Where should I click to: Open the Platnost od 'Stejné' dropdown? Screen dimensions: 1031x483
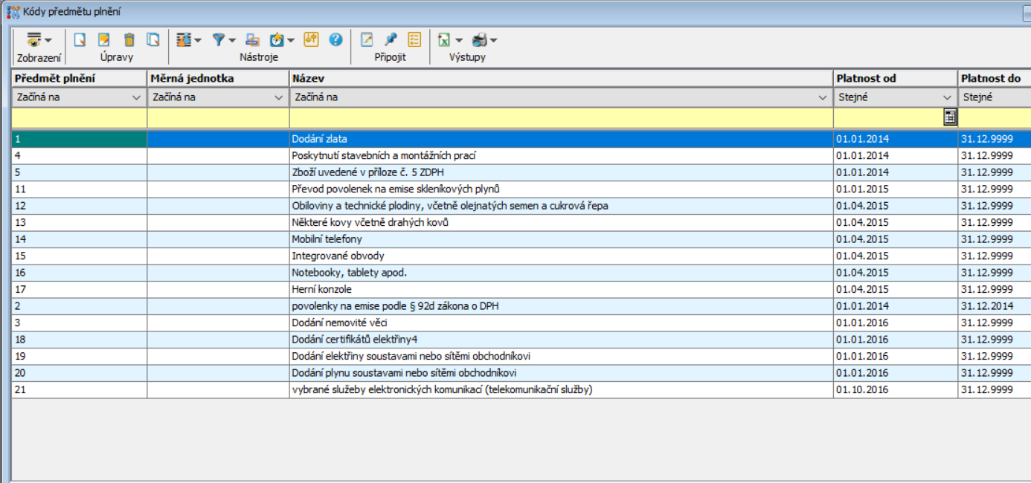tap(947, 97)
